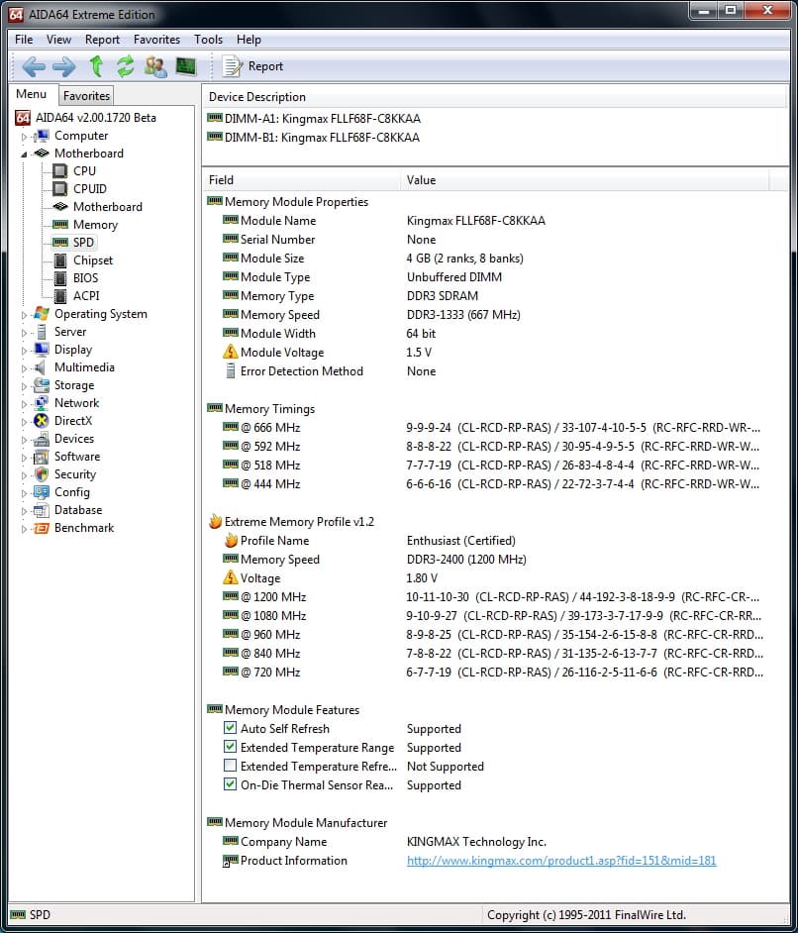Viewport: 798px width, 933px height.
Task: Expand the Display tree node
Action: 24,351
